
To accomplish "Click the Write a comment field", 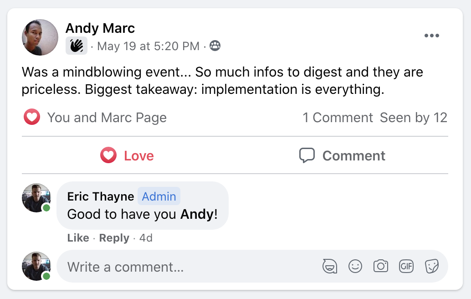I will 252,266.
